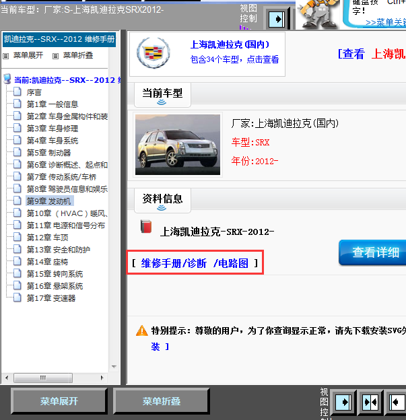Click the [查看 上海凯 link at right
Screen dimensions: 406x420
tap(372, 54)
